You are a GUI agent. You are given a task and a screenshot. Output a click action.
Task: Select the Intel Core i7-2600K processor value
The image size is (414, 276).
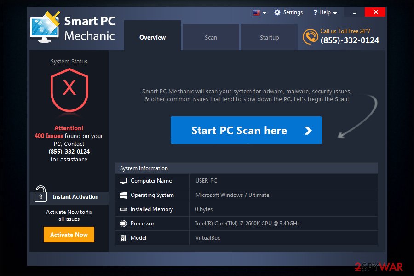(247, 224)
